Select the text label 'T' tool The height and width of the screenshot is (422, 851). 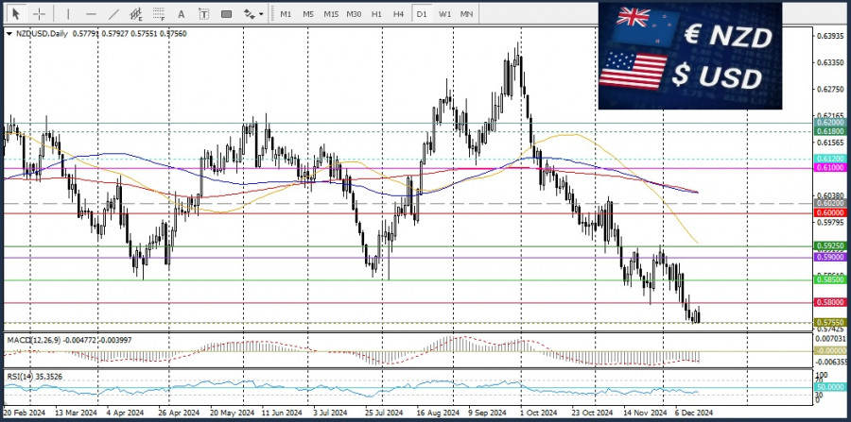pyautogui.click(x=203, y=14)
